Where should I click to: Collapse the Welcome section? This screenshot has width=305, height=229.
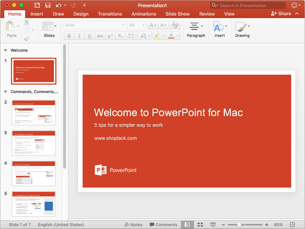pyautogui.click(x=6, y=51)
